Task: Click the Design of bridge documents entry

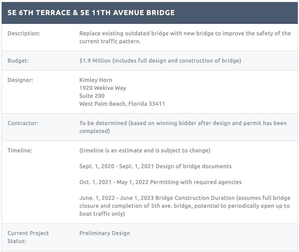Action: pos(155,166)
